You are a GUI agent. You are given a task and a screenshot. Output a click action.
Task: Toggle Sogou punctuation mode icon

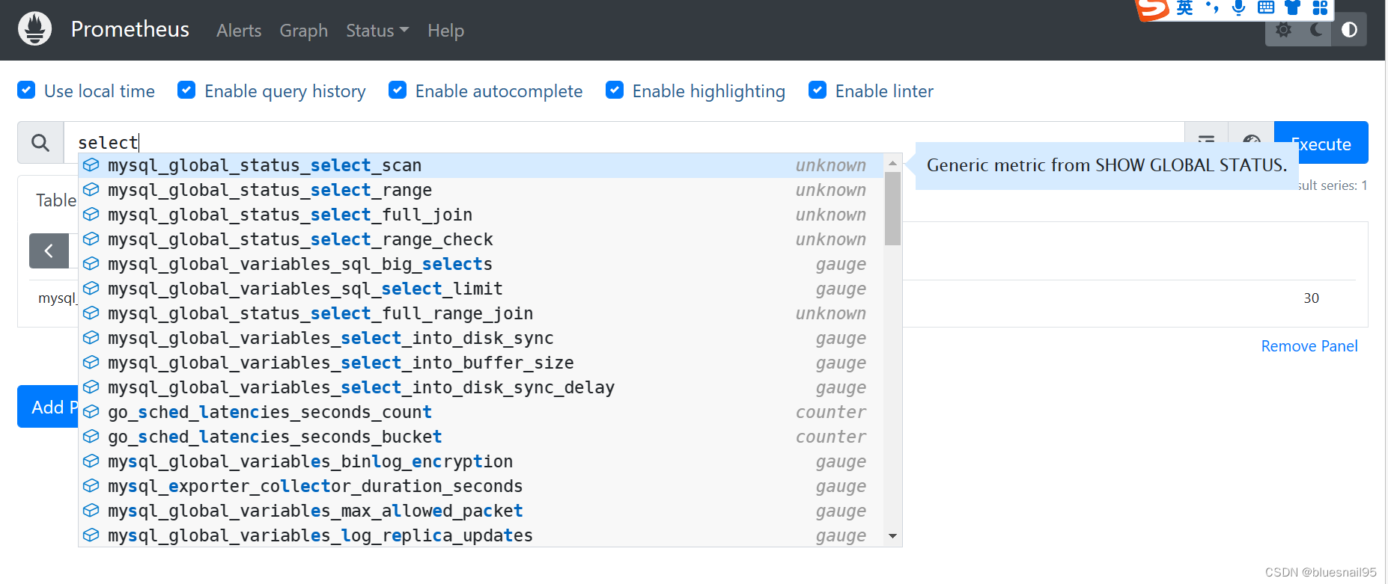point(1212,7)
